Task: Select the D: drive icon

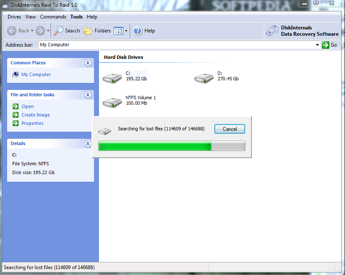Action: (204, 78)
